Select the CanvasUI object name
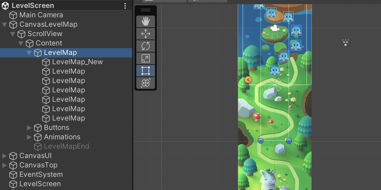 [35, 156]
